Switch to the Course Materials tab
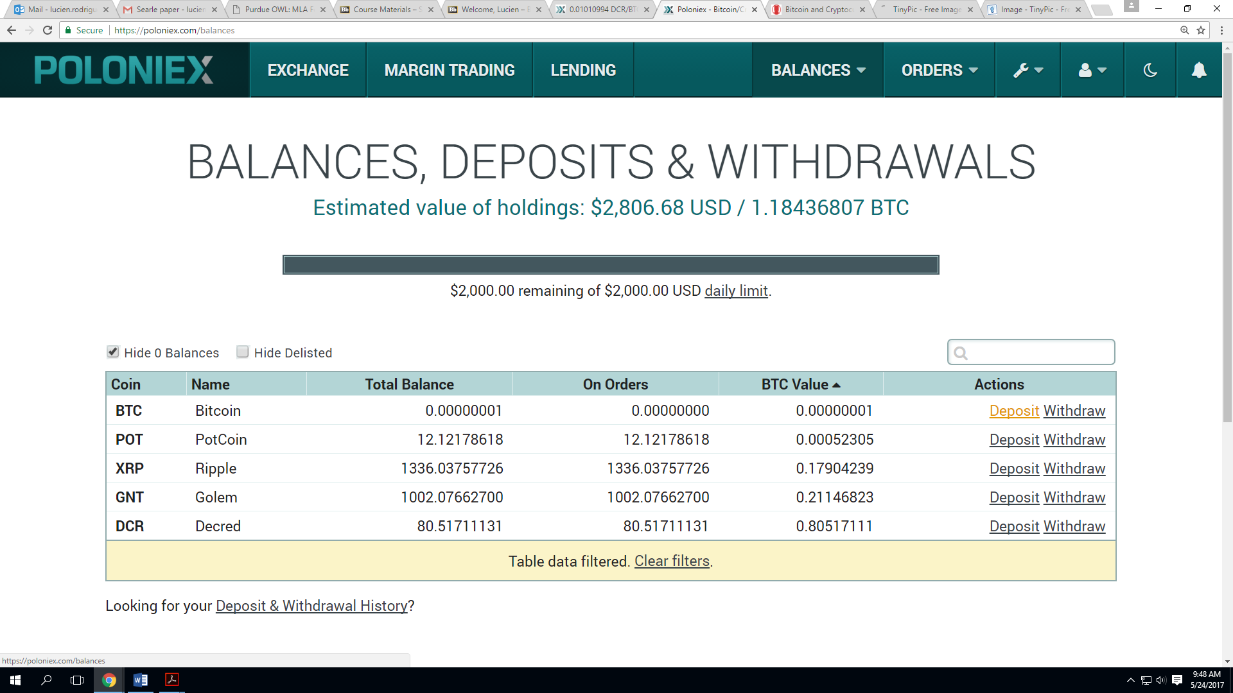 tap(387, 10)
